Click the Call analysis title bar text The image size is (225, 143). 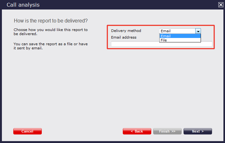tap(23, 5)
